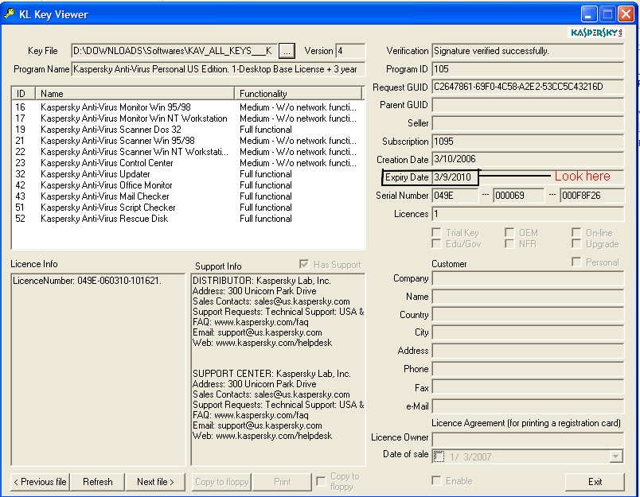Toggle the Personal checkbox
The image size is (640, 497).
point(576,262)
